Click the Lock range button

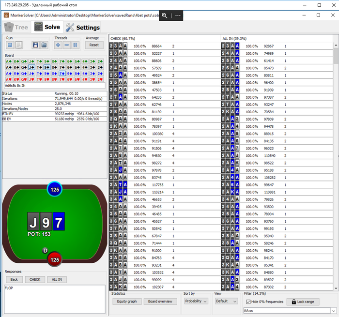tap(303, 302)
